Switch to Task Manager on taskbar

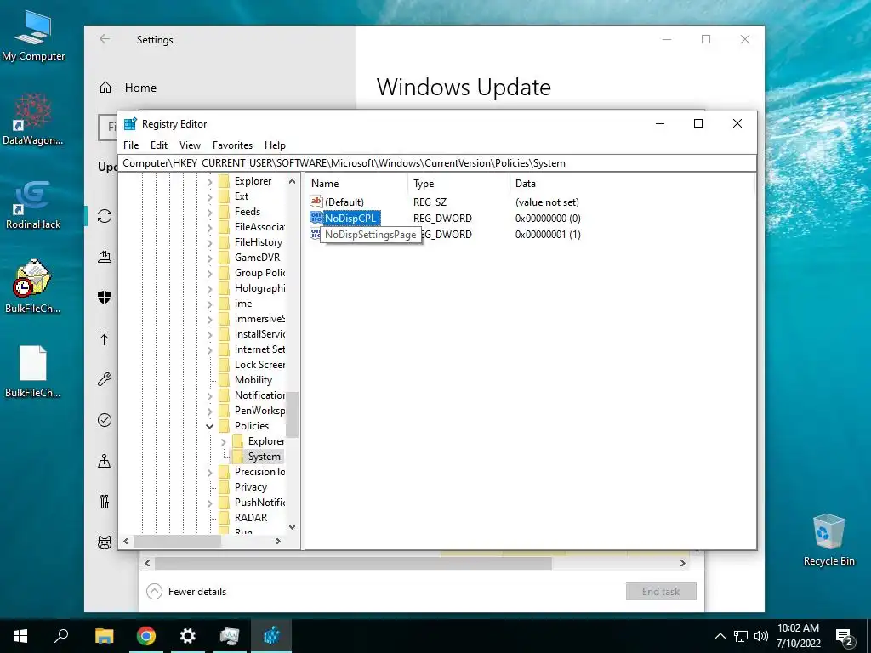click(x=230, y=636)
